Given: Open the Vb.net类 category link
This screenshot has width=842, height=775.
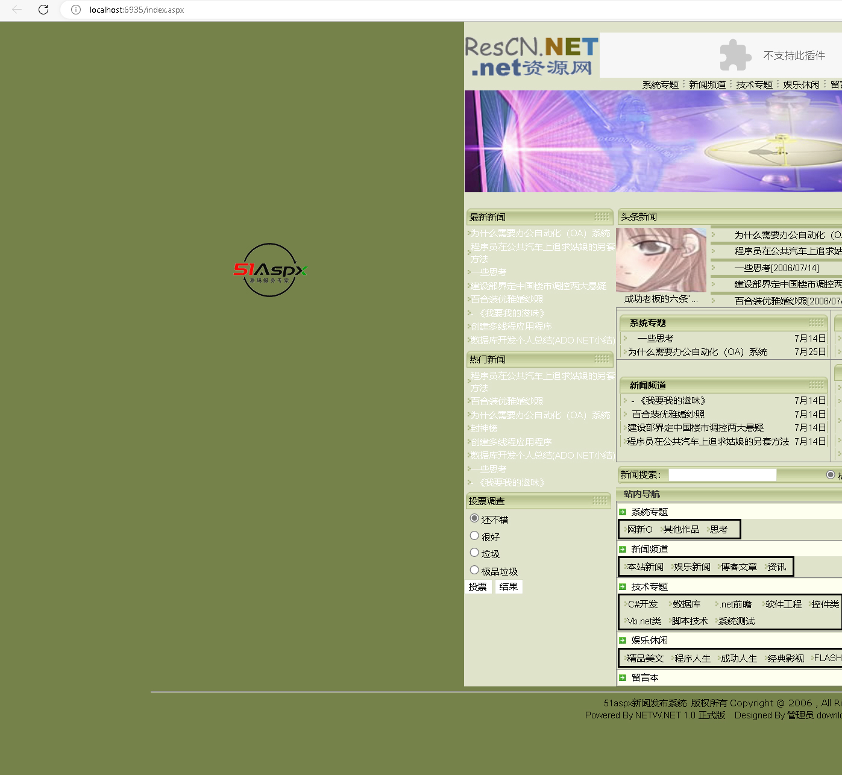Looking at the screenshot, I should click(x=644, y=621).
